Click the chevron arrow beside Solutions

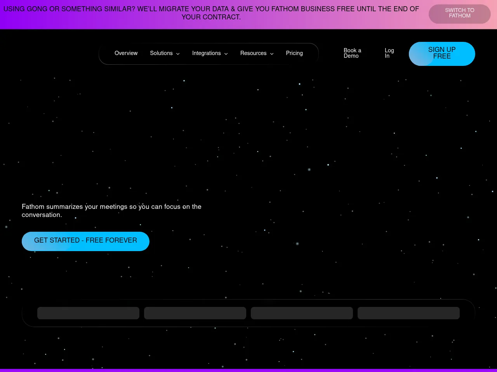[x=178, y=54]
